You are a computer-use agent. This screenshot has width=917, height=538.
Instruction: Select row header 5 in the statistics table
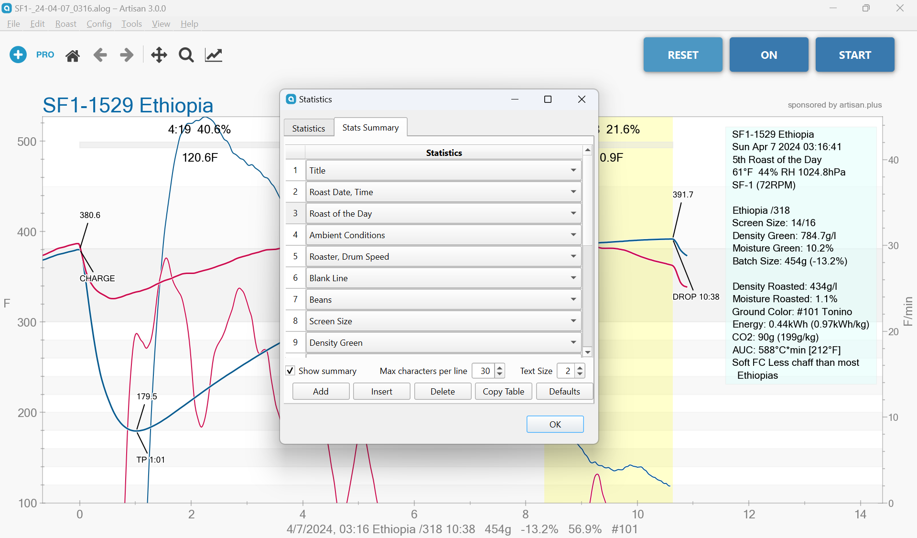295,256
